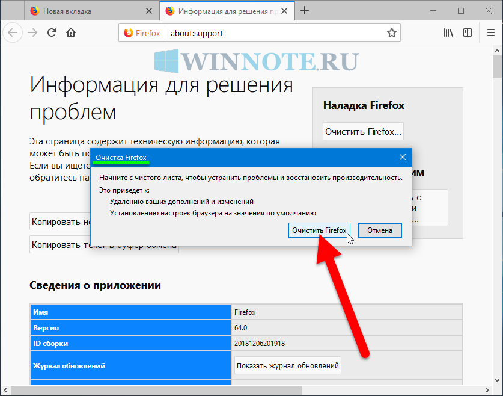Click the 'Журнал обновлений' header cell

click(x=130, y=365)
